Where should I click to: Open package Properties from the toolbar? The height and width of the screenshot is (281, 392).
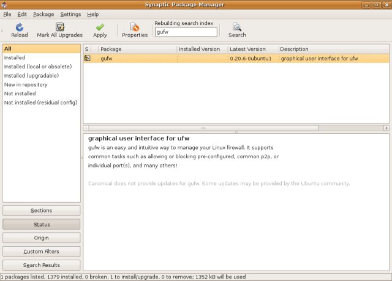click(x=135, y=27)
